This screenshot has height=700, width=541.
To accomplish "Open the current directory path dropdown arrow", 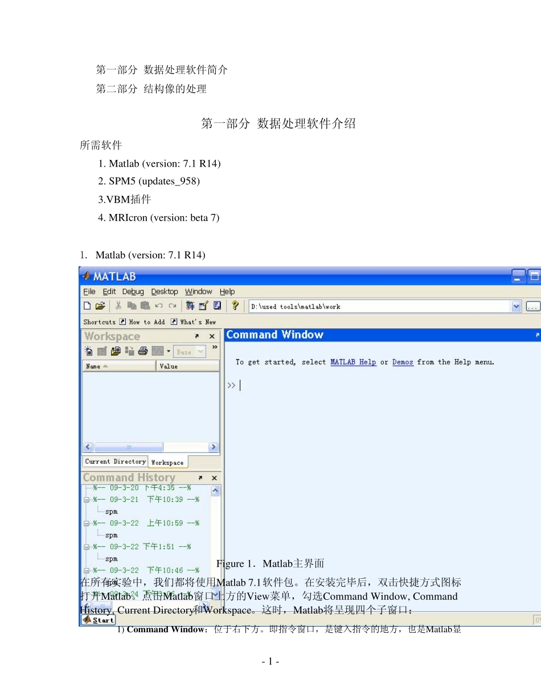I will [x=517, y=307].
